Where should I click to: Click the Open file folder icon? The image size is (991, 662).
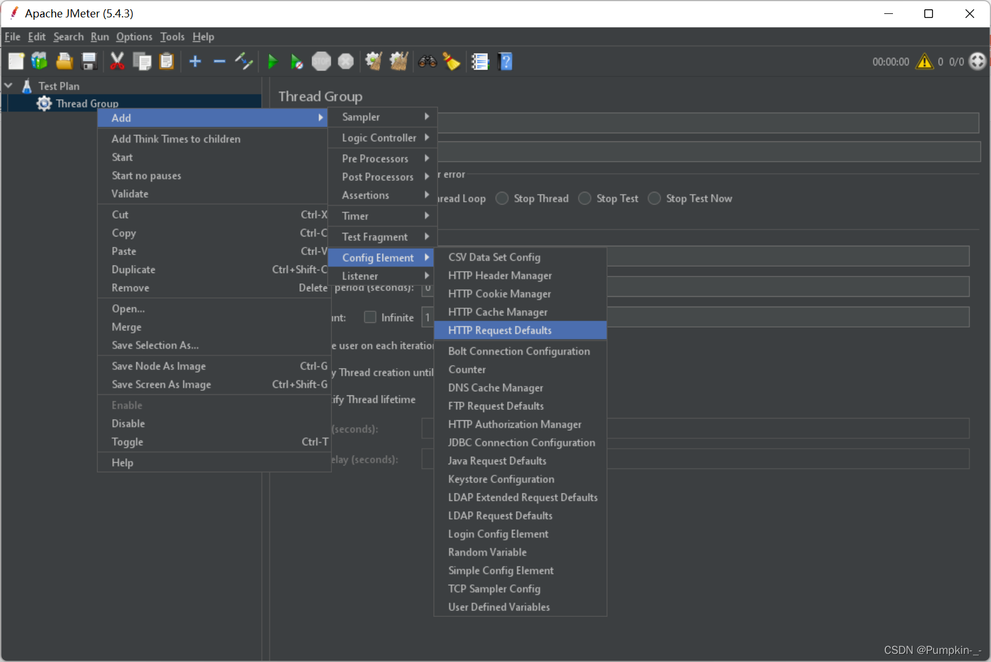(x=64, y=61)
